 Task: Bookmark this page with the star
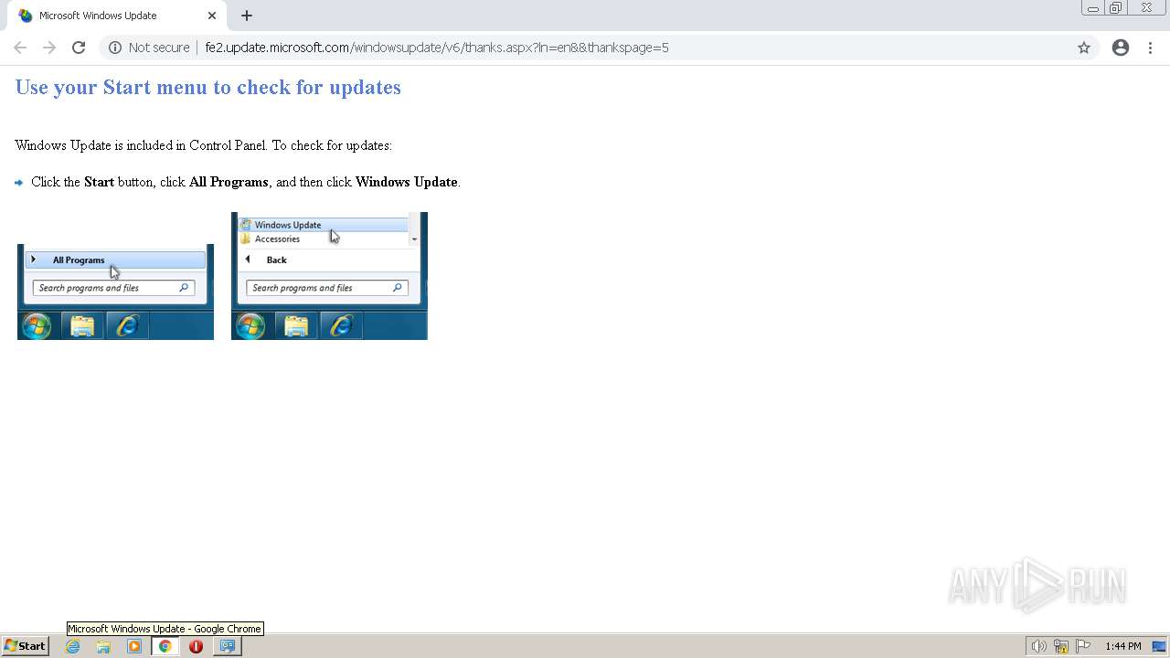1084,48
